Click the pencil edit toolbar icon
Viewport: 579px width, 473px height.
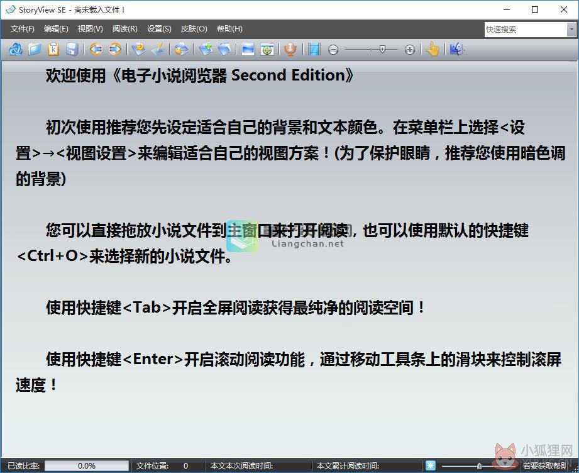[x=158, y=49]
